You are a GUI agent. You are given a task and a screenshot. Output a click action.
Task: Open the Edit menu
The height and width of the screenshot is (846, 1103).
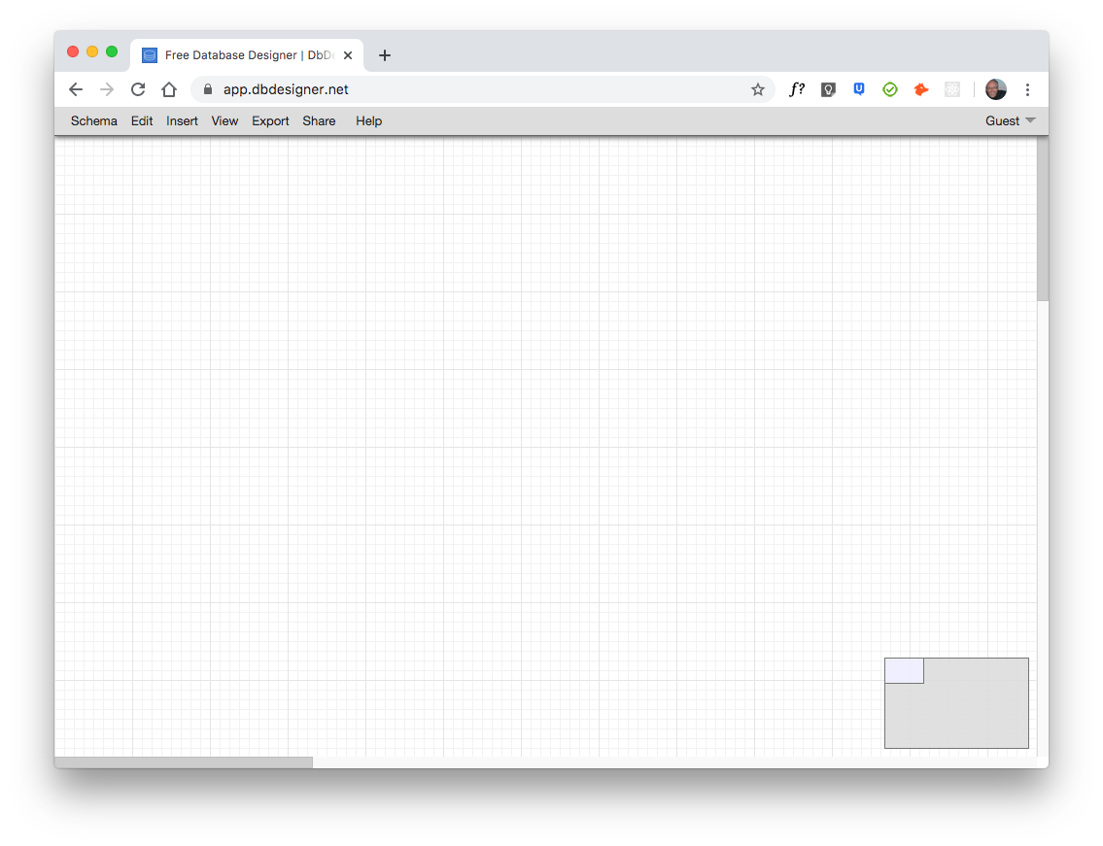pyautogui.click(x=142, y=121)
